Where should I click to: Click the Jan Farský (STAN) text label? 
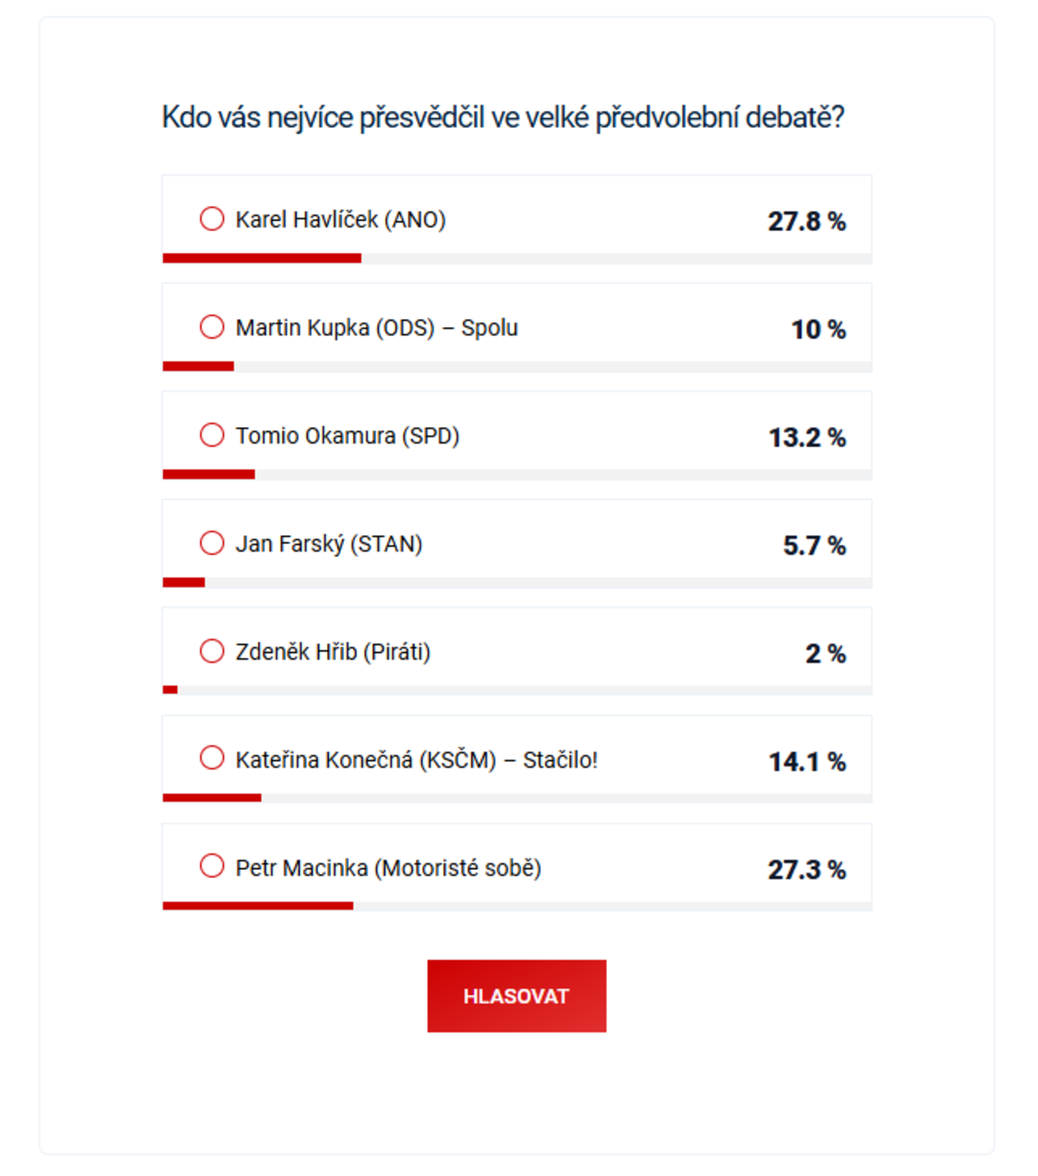pos(329,544)
